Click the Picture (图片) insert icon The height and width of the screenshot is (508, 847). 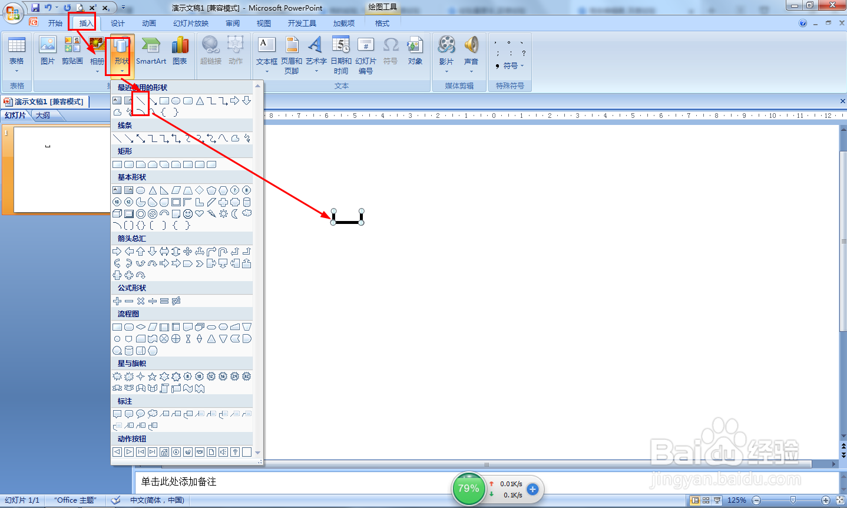48,50
